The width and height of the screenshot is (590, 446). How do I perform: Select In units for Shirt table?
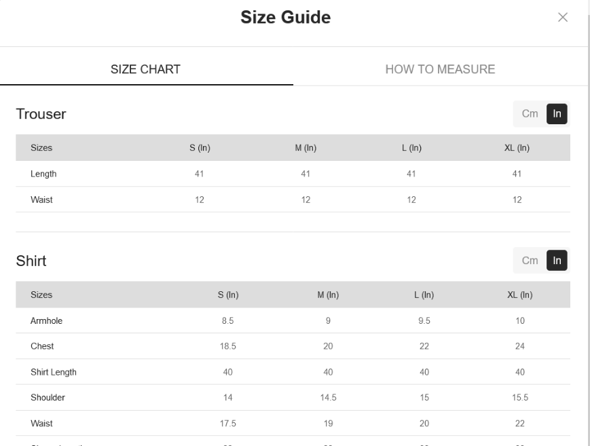557,261
